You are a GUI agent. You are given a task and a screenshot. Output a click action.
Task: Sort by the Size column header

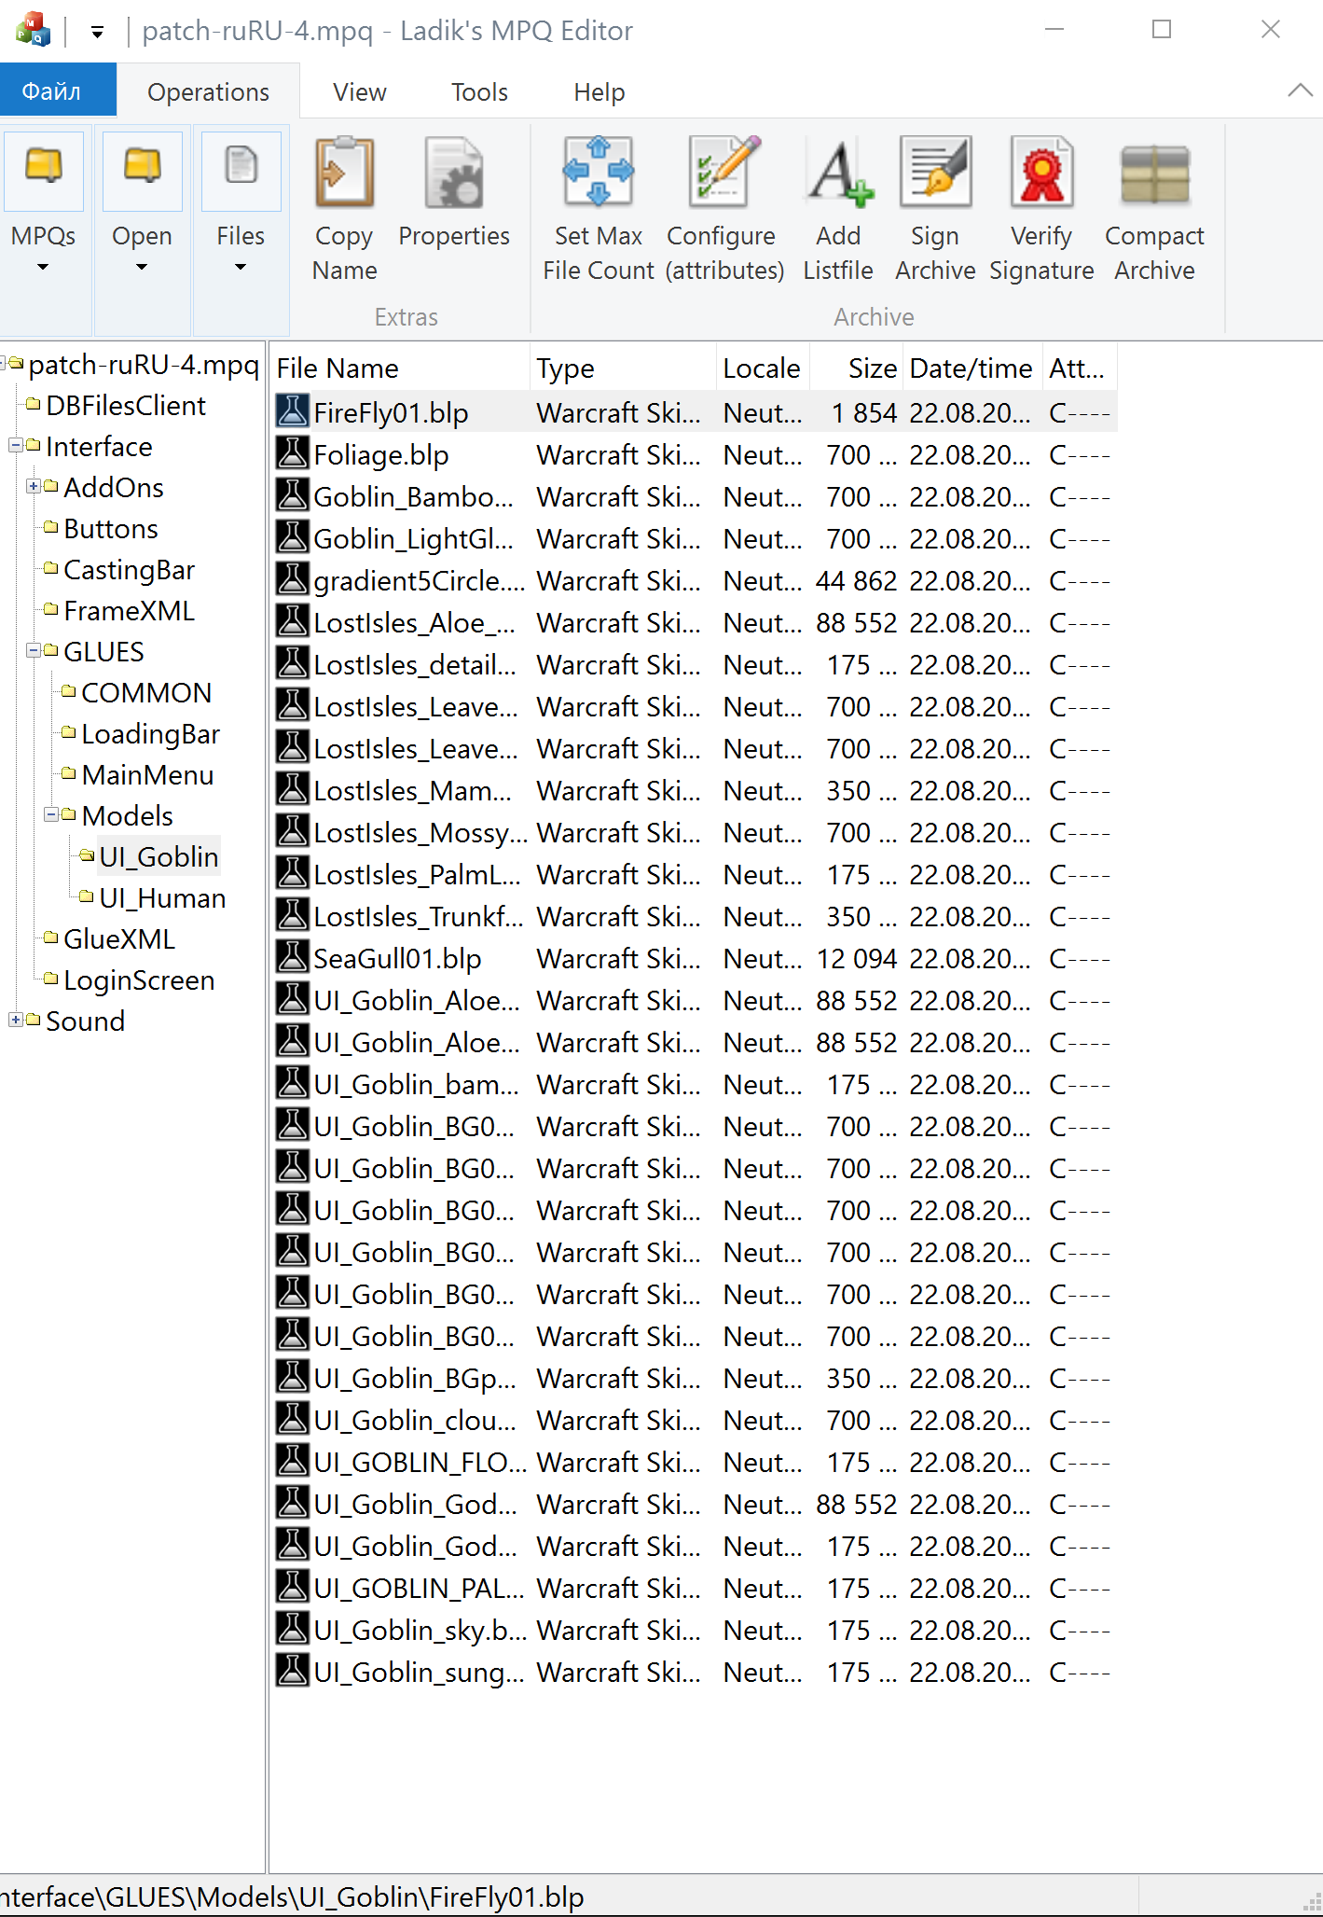(x=857, y=368)
